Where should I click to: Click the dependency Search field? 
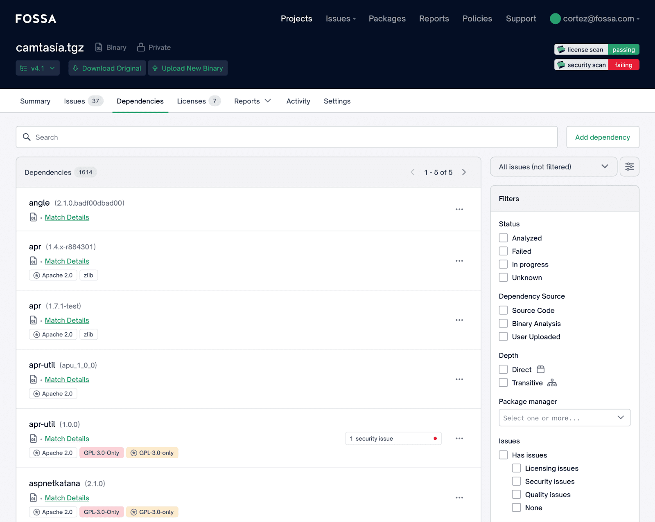point(287,137)
